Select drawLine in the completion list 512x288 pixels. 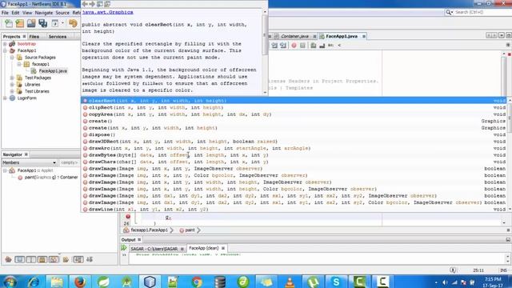(x=294, y=210)
